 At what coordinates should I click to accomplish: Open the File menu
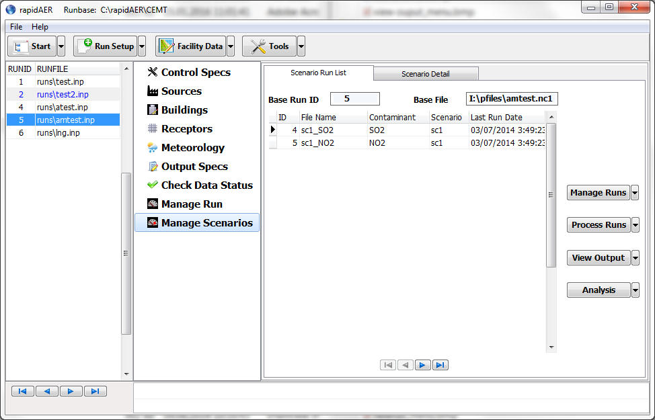click(16, 27)
